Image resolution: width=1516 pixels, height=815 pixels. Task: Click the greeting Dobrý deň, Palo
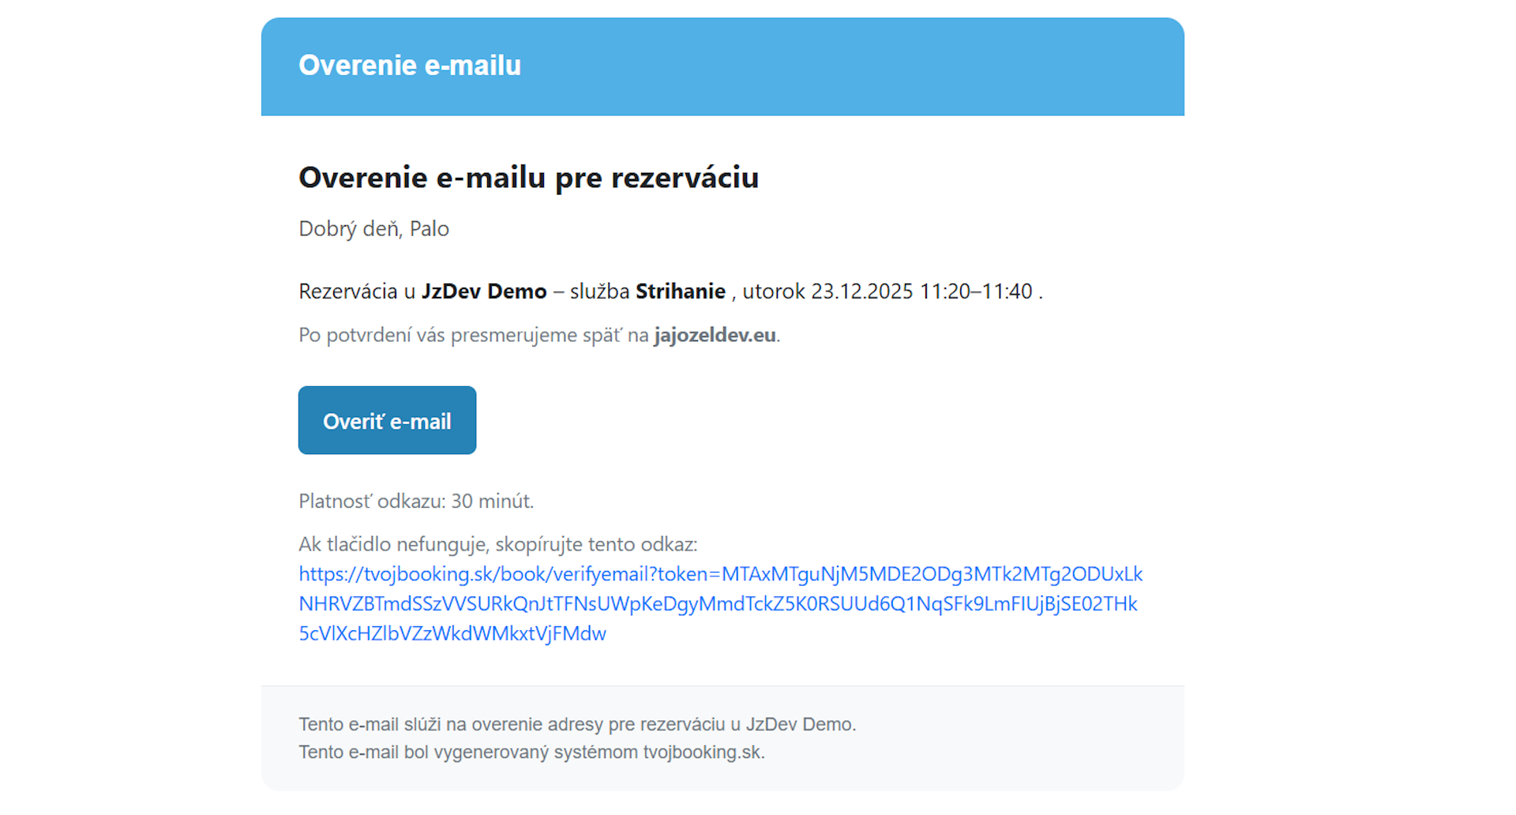[373, 229]
